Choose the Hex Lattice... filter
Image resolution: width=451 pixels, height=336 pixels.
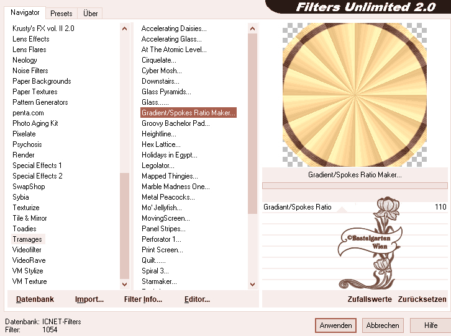[161, 144]
